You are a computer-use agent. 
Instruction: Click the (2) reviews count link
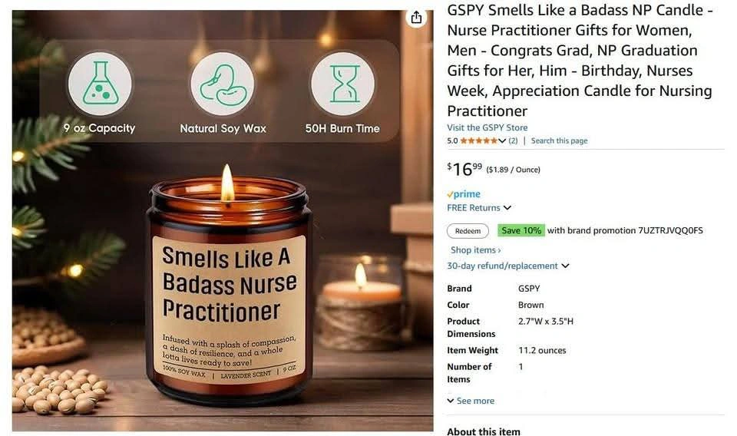point(513,140)
